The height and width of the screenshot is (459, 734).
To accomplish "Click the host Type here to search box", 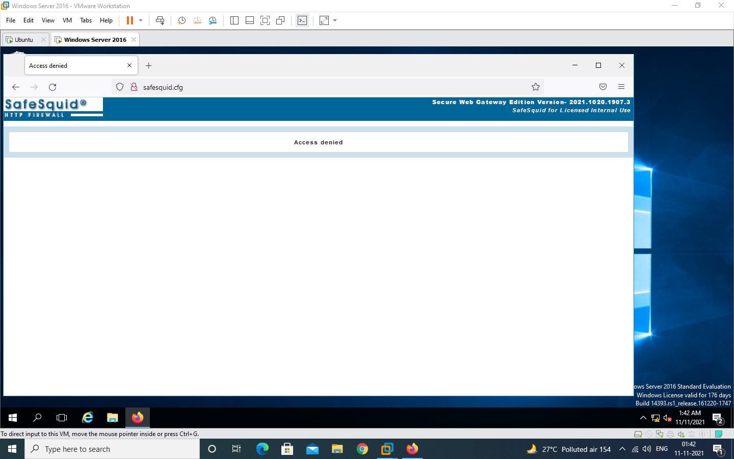I will (x=112, y=449).
